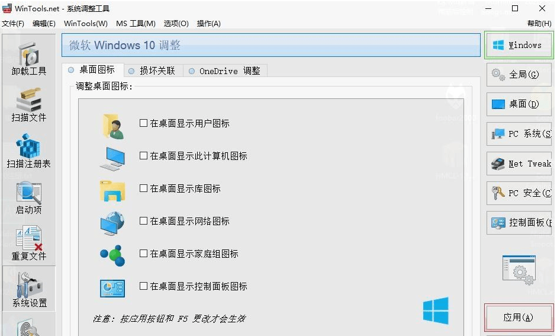Viewport: 557px width, 336px height.
Task: Click the PC 安全 category button
Action: click(519, 193)
